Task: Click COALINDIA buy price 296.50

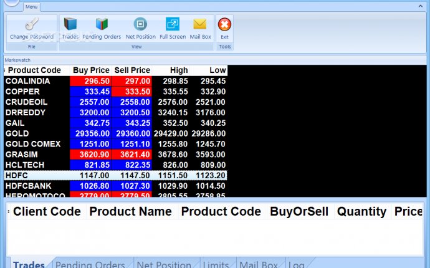Action: [x=91, y=81]
